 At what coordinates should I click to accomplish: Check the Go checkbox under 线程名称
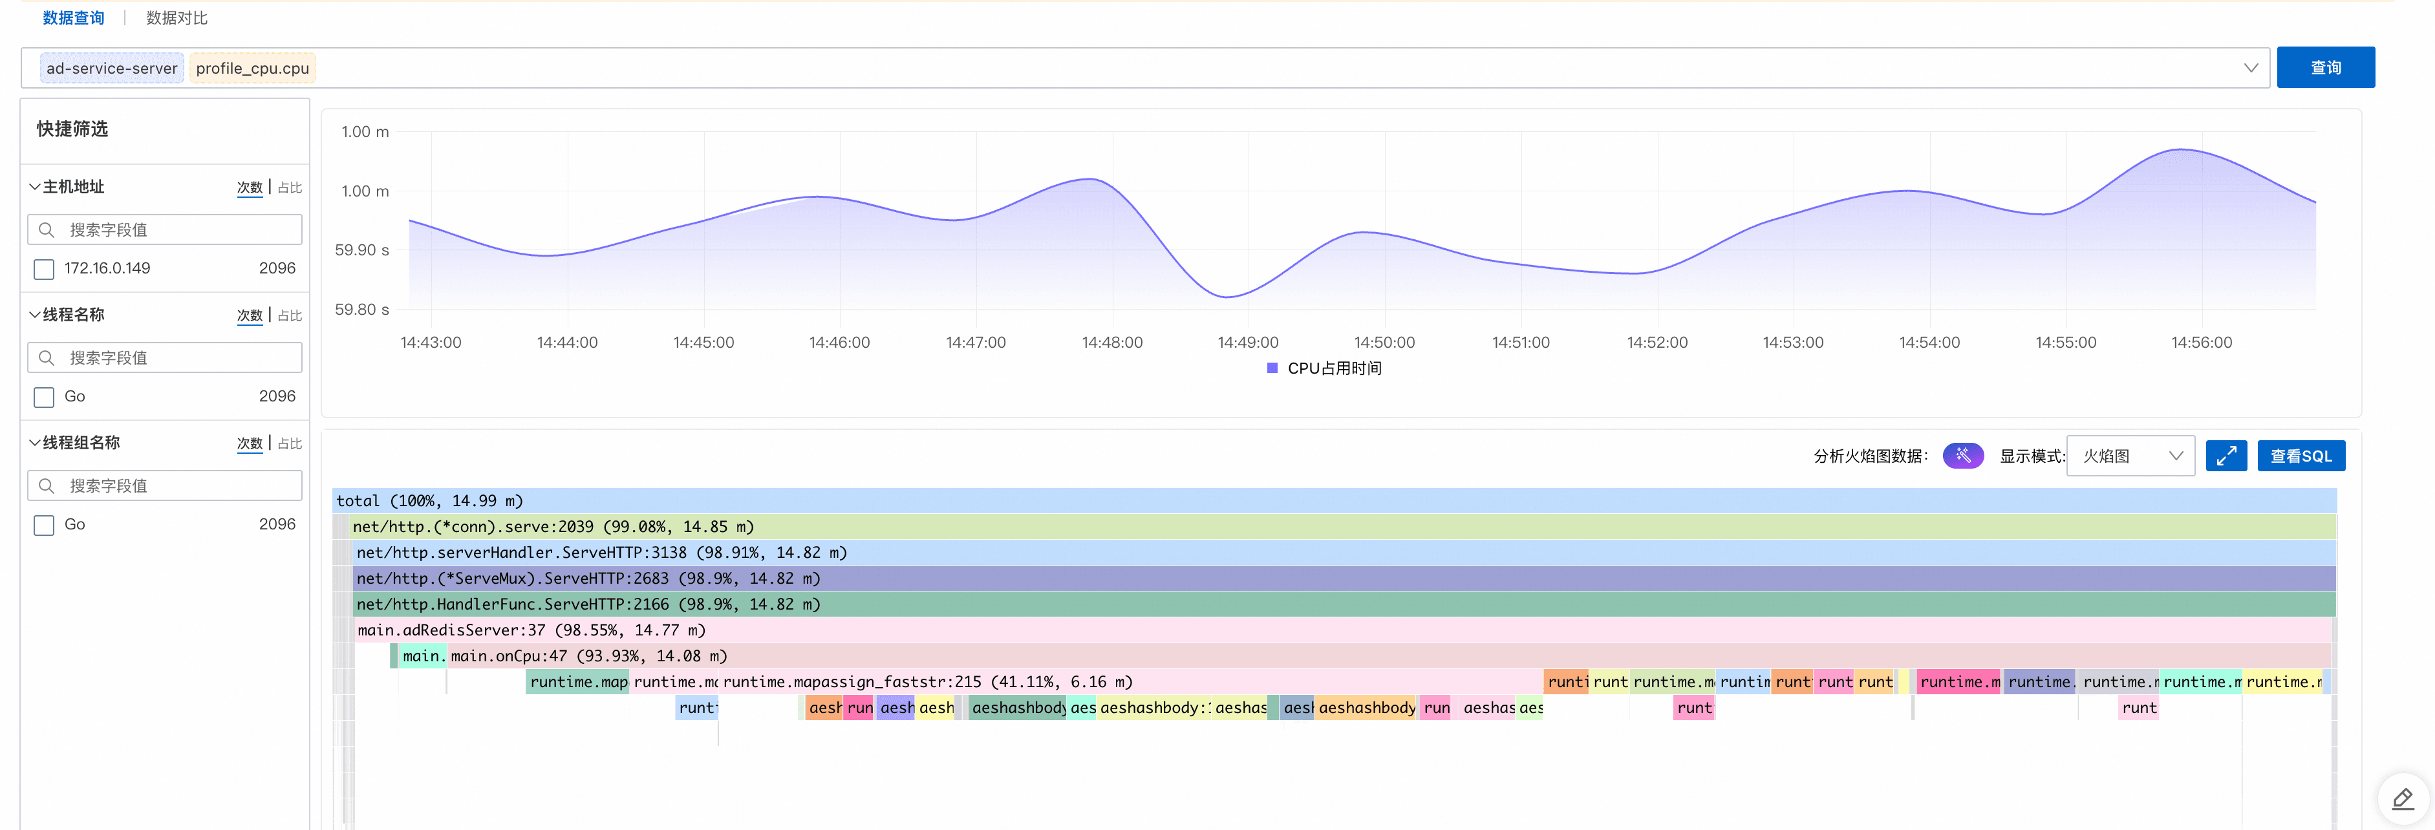click(45, 397)
